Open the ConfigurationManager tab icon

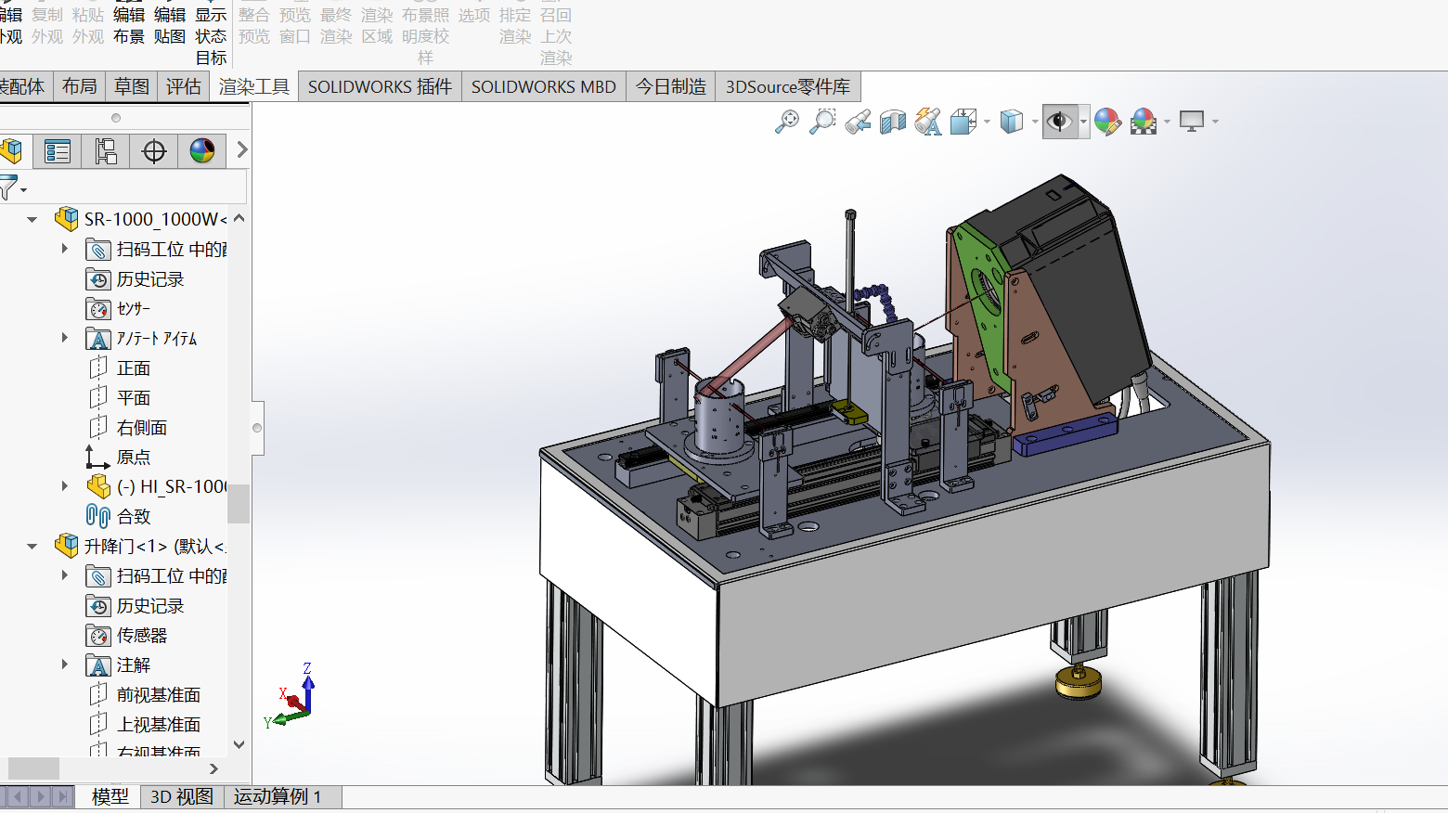point(106,151)
